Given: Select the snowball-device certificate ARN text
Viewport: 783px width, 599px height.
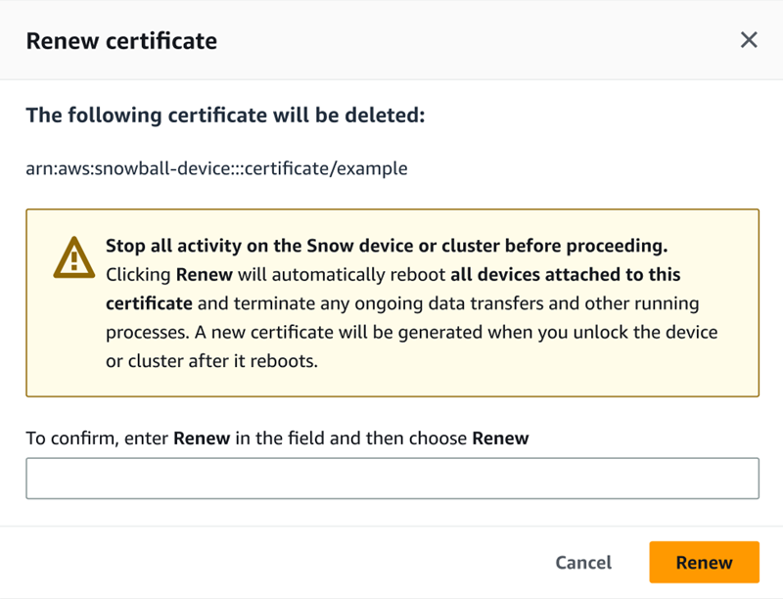Looking at the screenshot, I should pyautogui.click(x=216, y=168).
